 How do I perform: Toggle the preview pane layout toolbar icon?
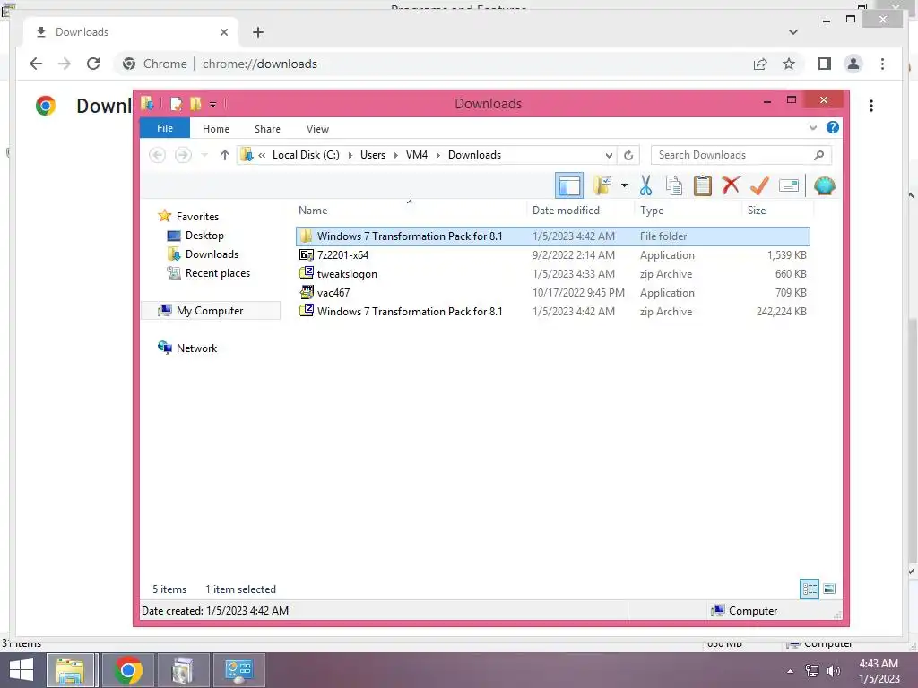coord(568,186)
